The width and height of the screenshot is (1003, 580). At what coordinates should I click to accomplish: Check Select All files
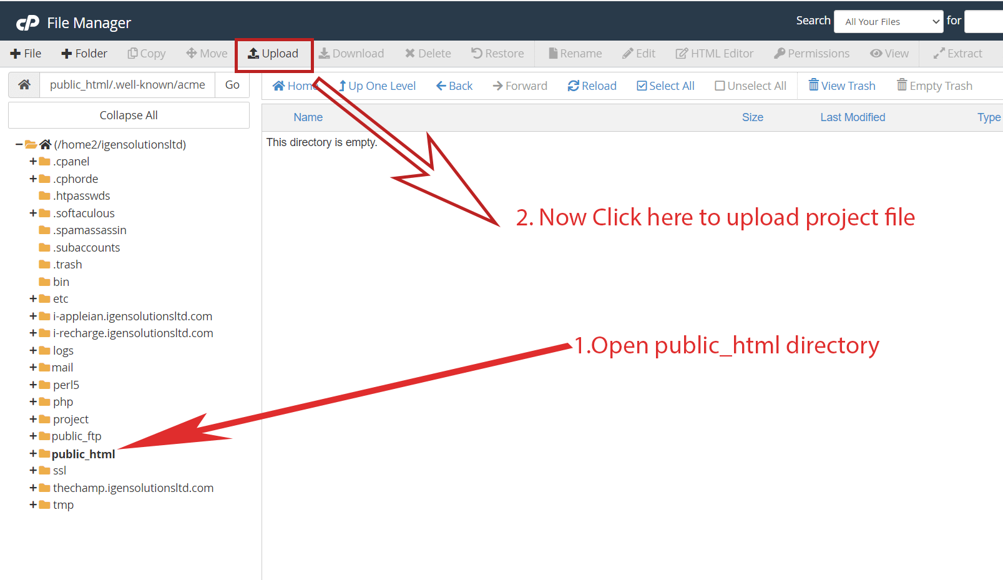(x=665, y=86)
